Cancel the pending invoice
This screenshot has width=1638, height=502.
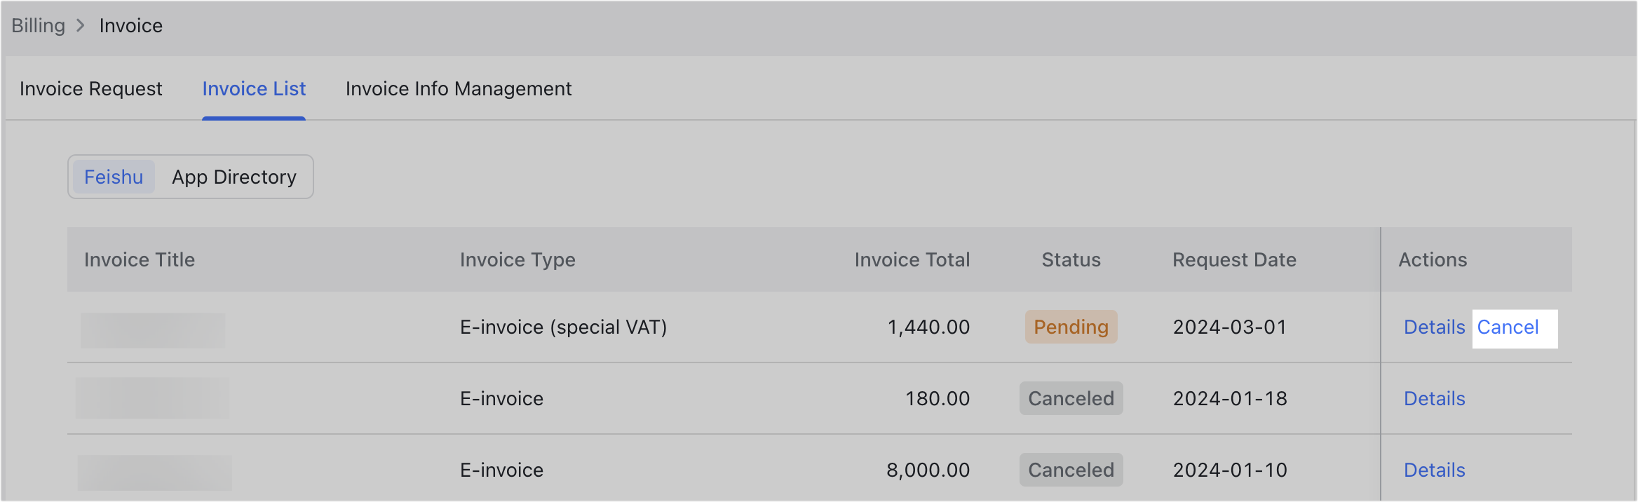[1509, 327]
